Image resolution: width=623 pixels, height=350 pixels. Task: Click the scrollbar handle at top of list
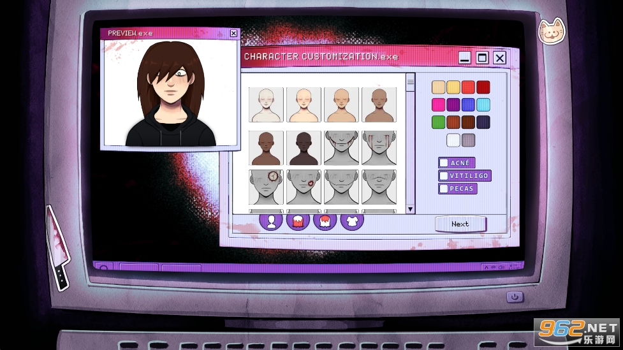coord(410,80)
